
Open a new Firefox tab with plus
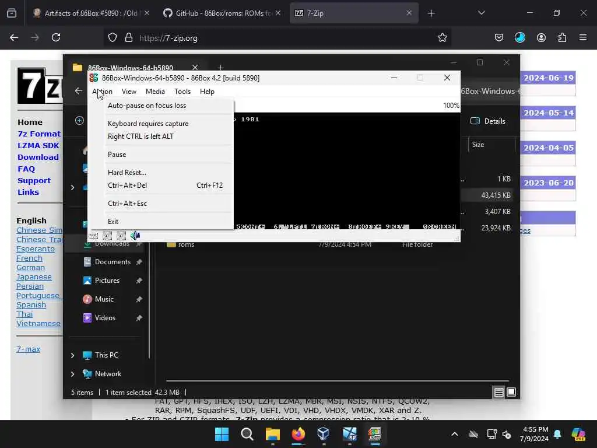[431, 13]
